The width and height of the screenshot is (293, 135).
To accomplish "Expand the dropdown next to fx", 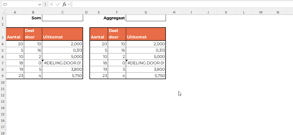I will pyautogui.click(x=69, y=4).
